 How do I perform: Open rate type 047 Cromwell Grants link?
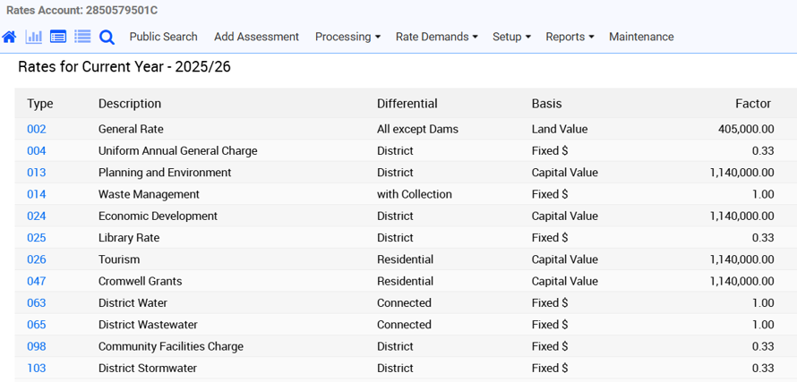coord(37,281)
